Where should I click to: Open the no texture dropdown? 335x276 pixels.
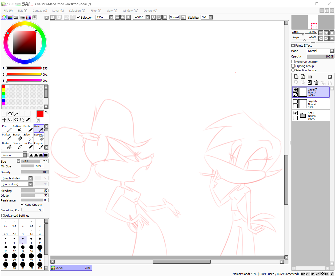coord(30,184)
